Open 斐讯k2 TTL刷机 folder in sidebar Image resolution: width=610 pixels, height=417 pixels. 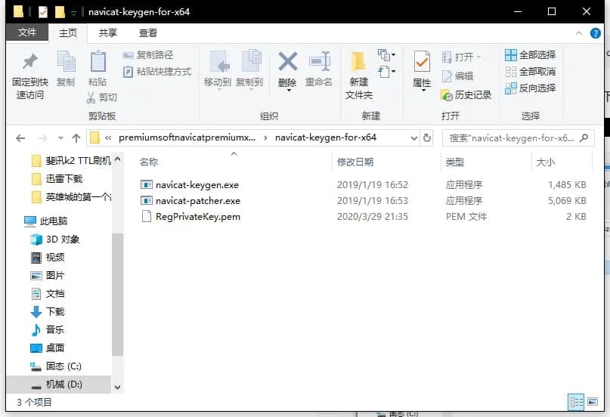pyautogui.click(x=72, y=160)
